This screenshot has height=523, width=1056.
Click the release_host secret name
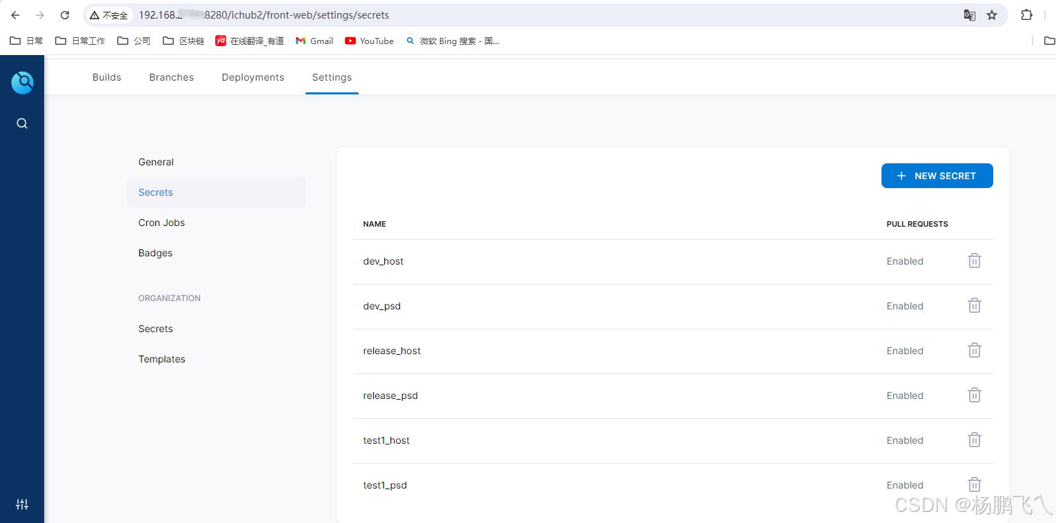tap(392, 351)
